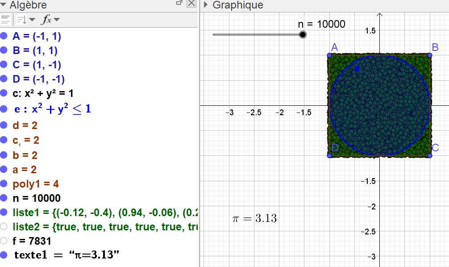Toggle visibility of poly1
449x267 pixels.
pos(4,184)
